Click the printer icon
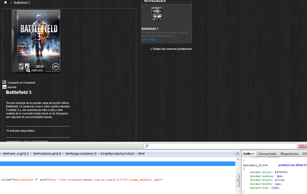Screen dimensions: 307x194 click(x=4, y=87)
